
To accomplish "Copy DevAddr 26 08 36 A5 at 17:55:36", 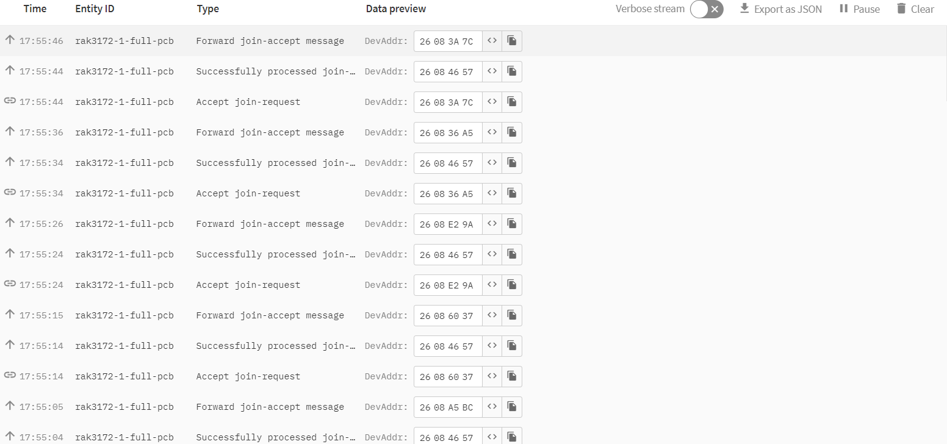I will pos(512,132).
